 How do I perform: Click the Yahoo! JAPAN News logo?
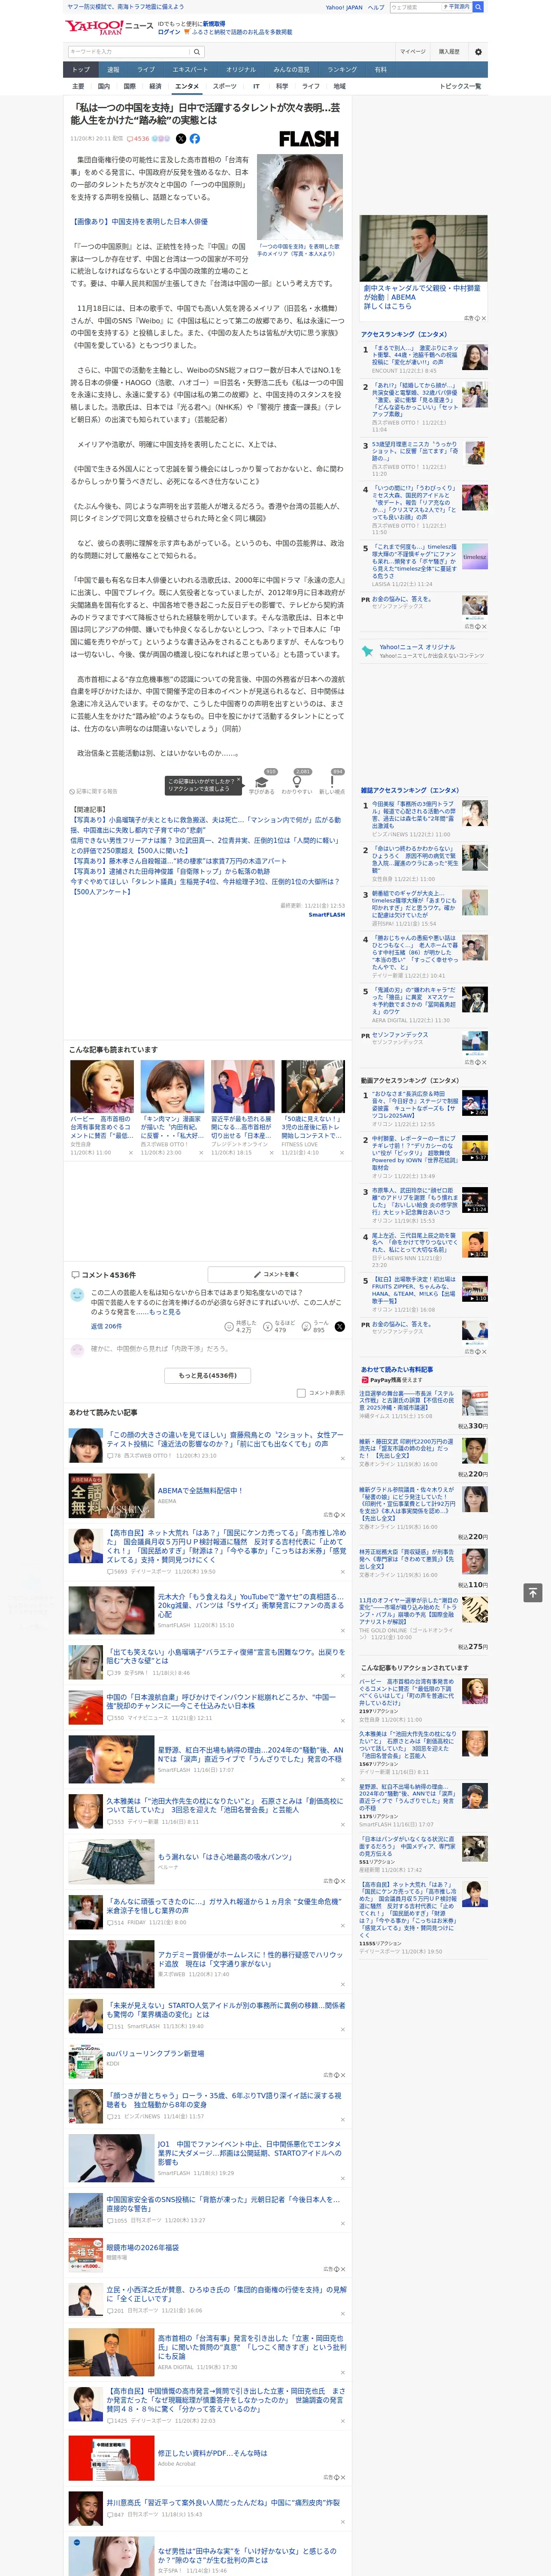[110, 27]
